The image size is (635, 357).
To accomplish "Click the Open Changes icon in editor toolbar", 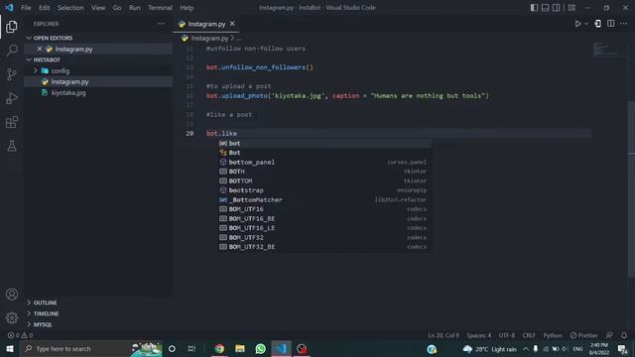I will (x=597, y=24).
